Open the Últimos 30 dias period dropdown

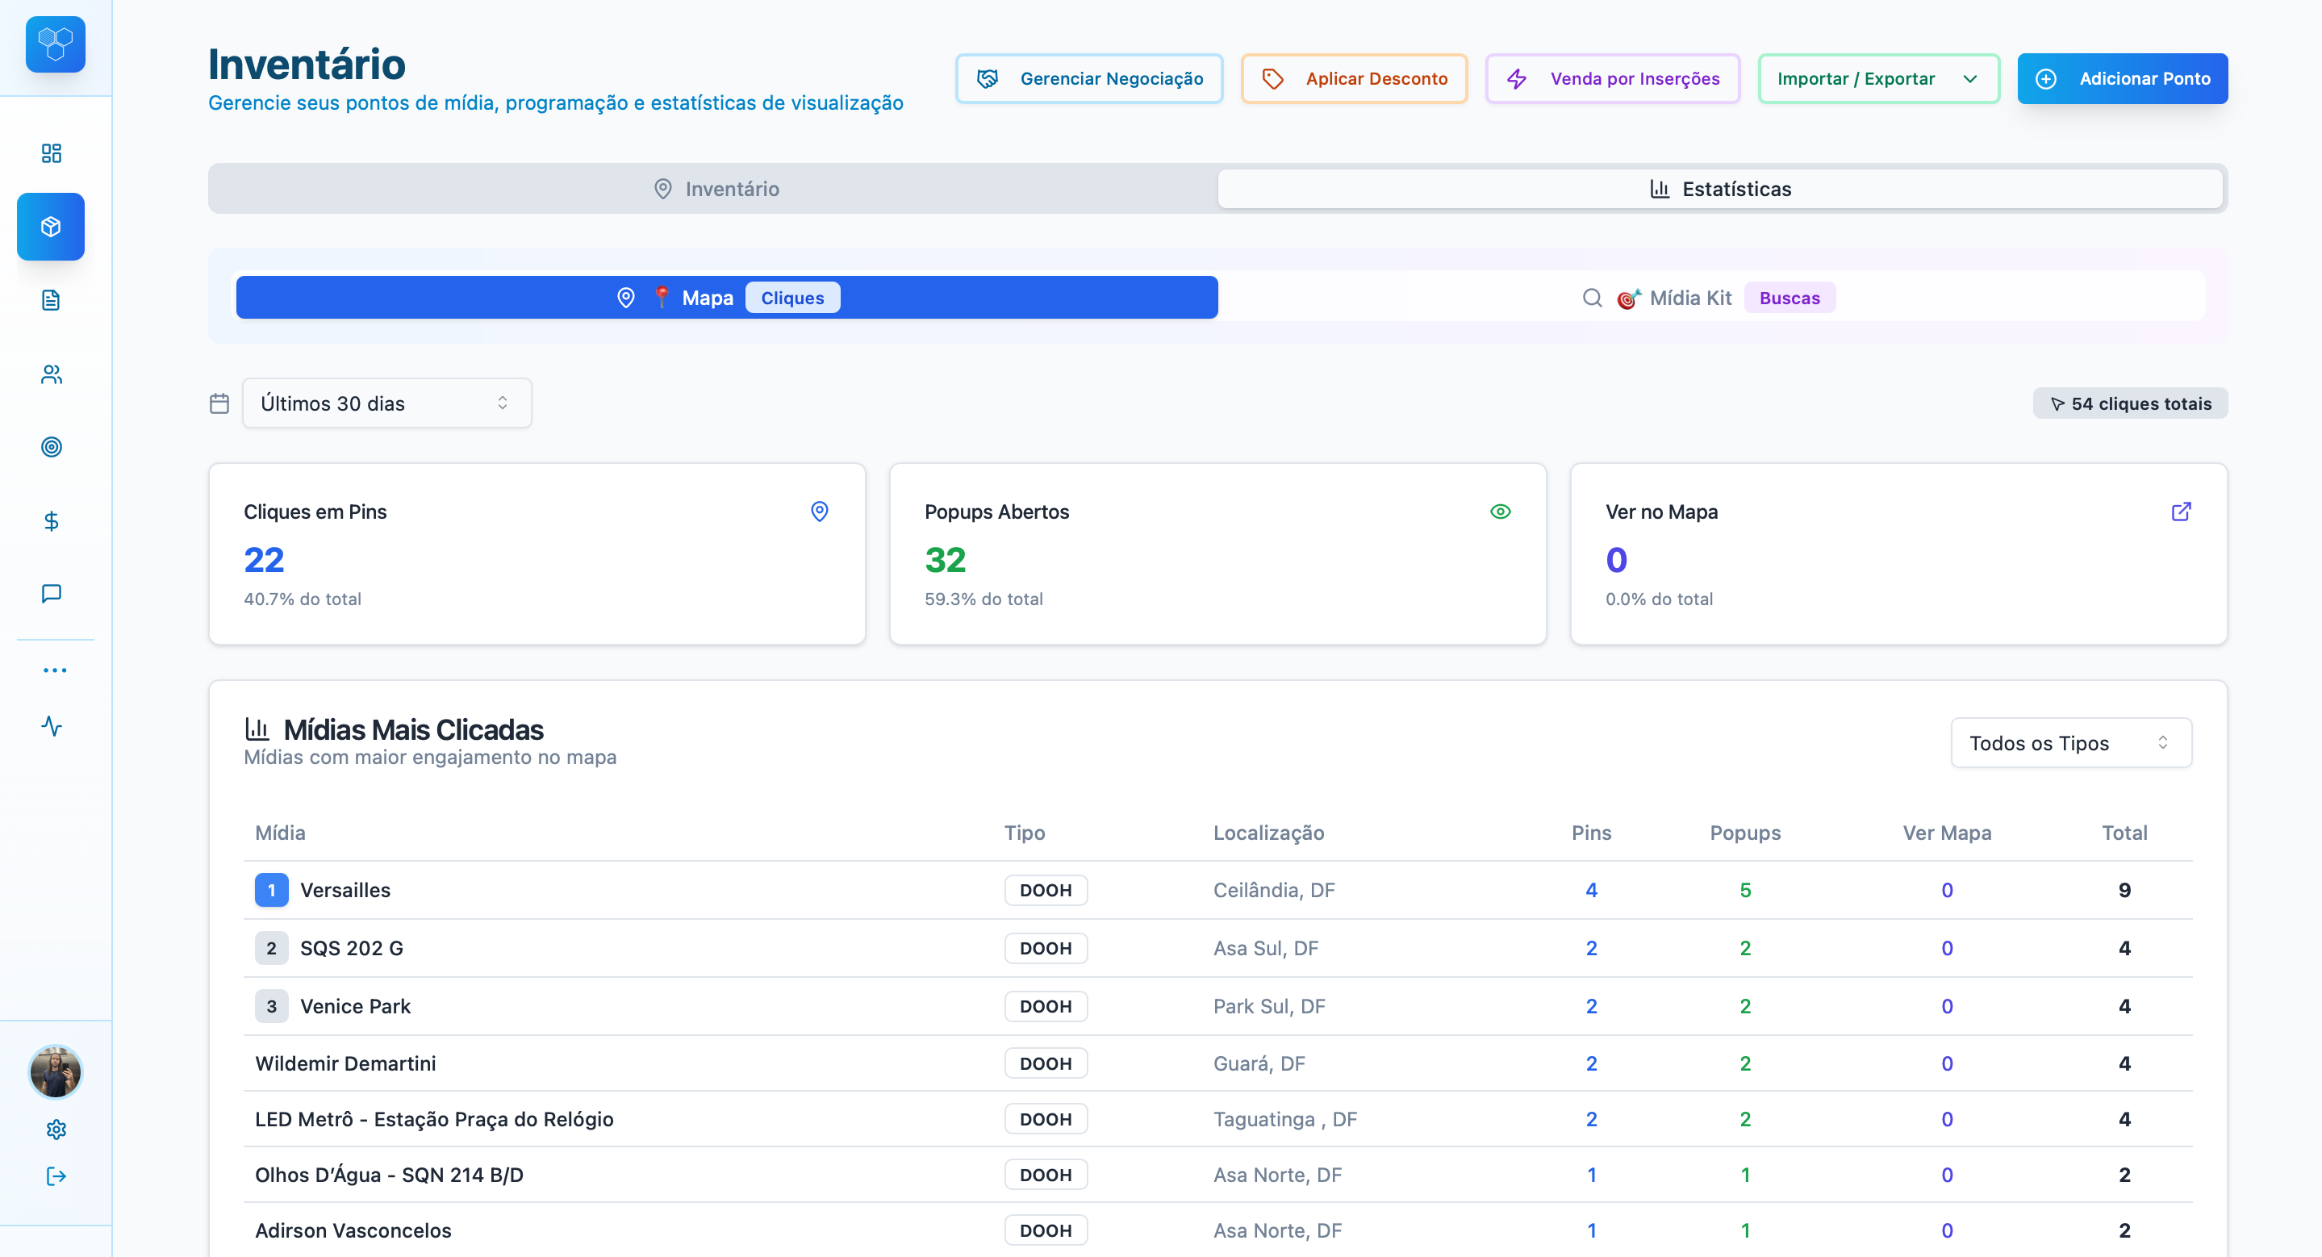[386, 403]
